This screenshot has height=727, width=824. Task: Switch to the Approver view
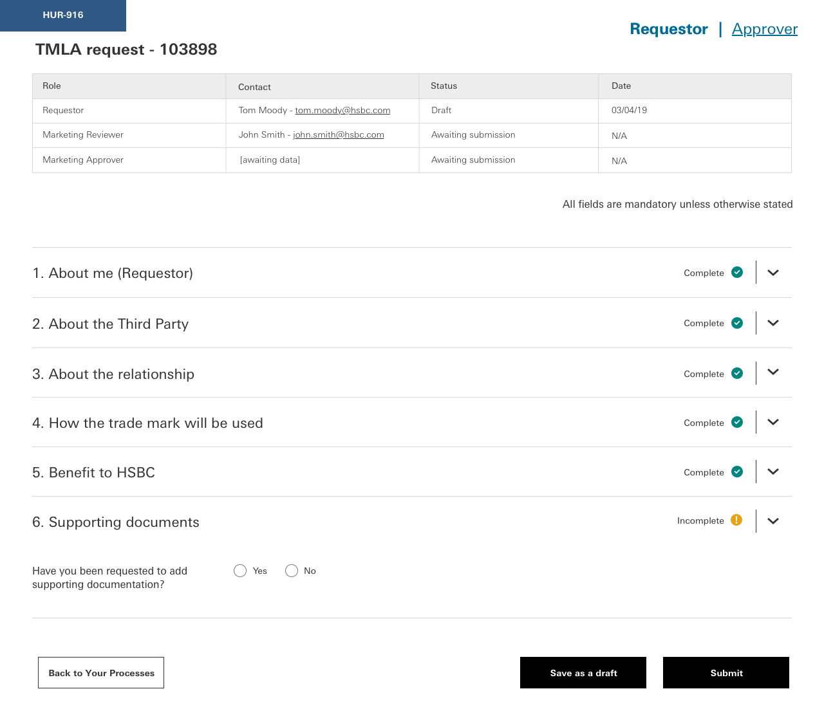tap(764, 29)
